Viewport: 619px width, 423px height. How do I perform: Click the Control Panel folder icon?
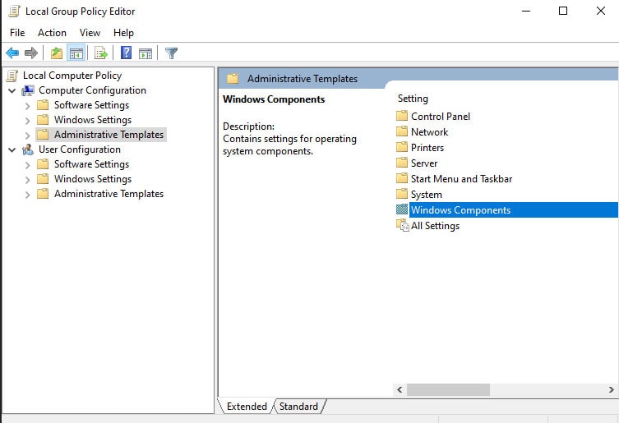click(402, 116)
